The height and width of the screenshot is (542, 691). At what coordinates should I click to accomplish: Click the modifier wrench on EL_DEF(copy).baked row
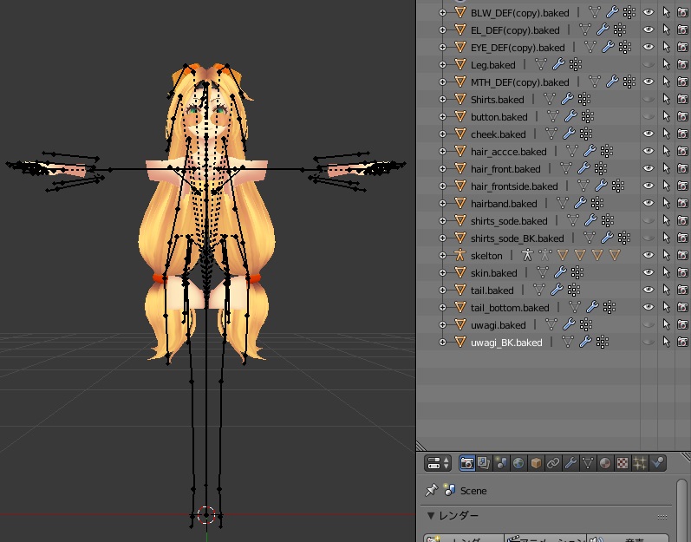603,29
